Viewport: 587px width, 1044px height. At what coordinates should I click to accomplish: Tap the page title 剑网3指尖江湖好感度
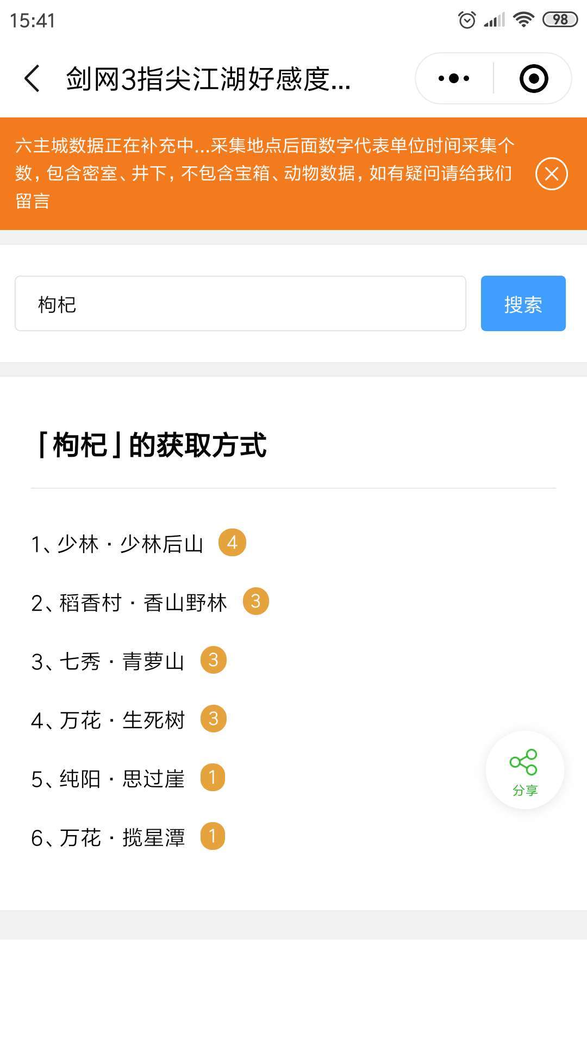click(x=209, y=79)
